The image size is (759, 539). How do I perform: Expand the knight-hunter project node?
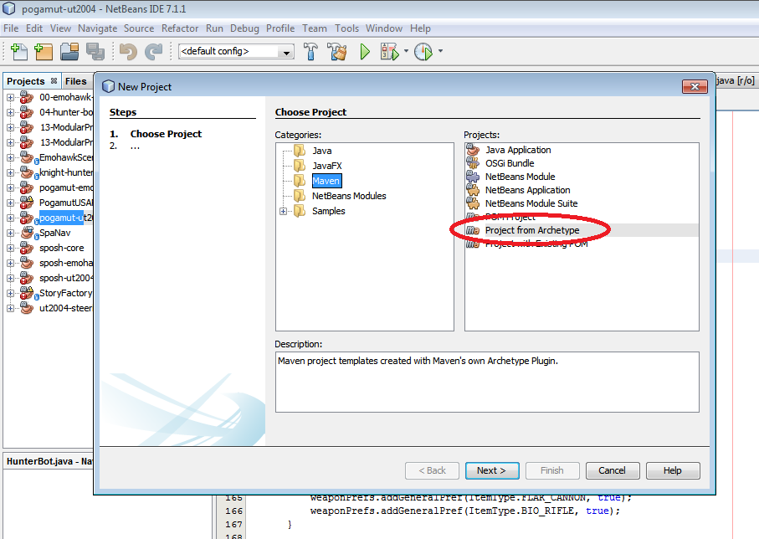[x=10, y=172]
